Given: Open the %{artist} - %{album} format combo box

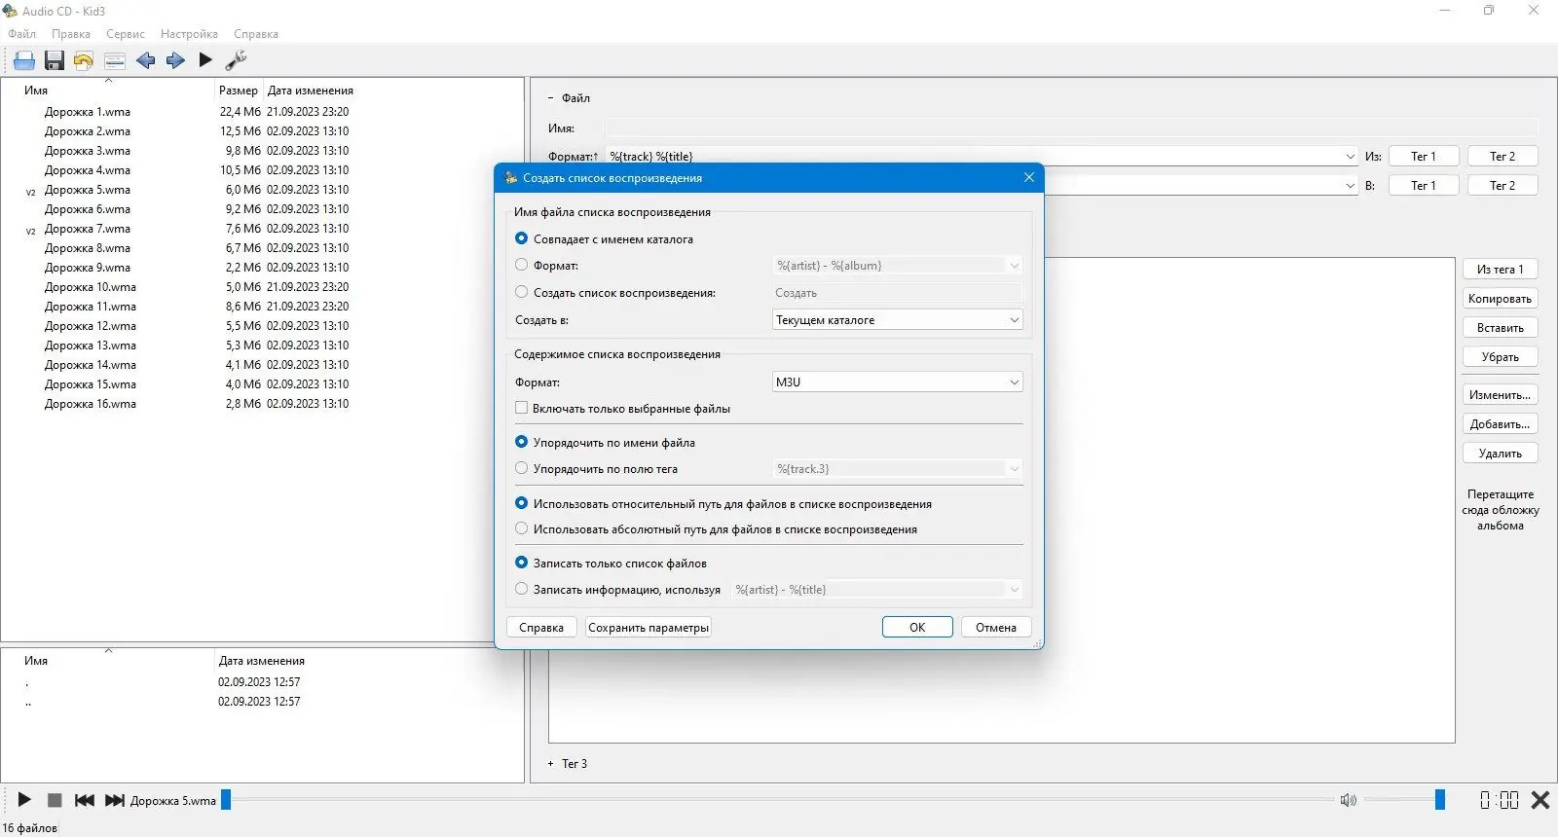Looking at the screenshot, I should point(897,265).
